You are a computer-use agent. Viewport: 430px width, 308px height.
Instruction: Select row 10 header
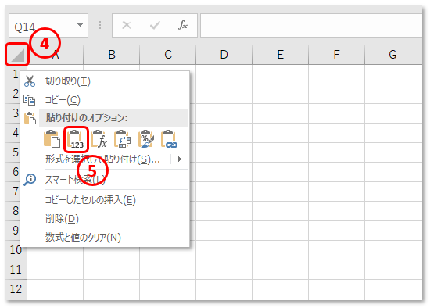coord(16,250)
